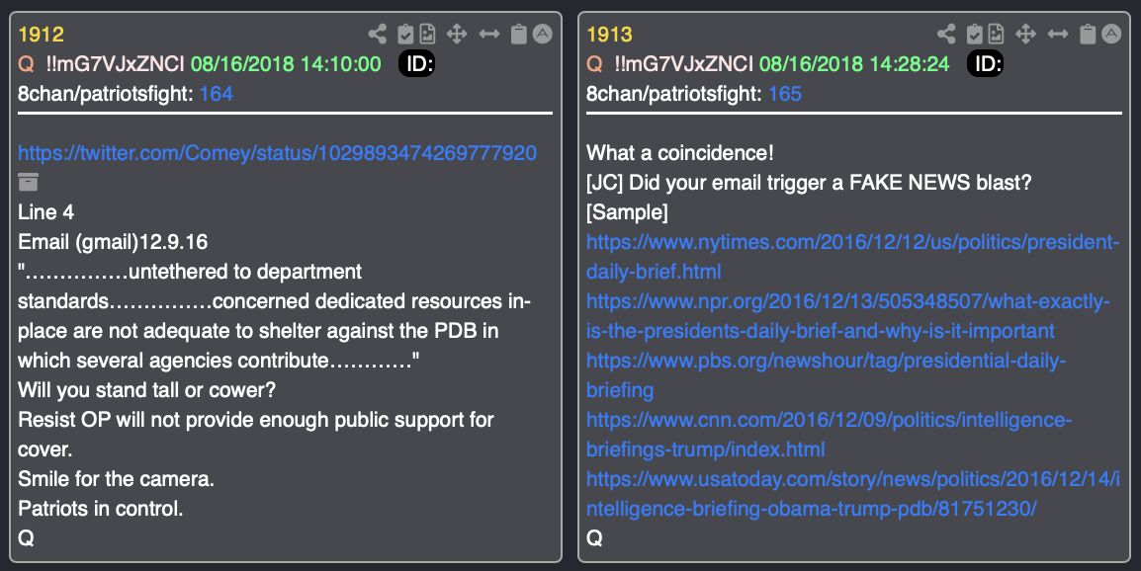The width and height of the screenshot is (1141, 571).
Task: Open archive box icon under Comey link
Action: pos(29,182)
